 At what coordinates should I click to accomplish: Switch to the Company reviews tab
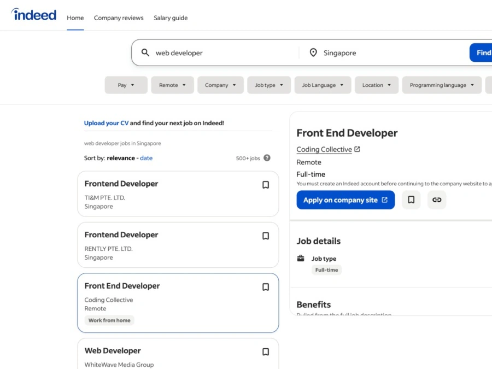click(119, 17)
